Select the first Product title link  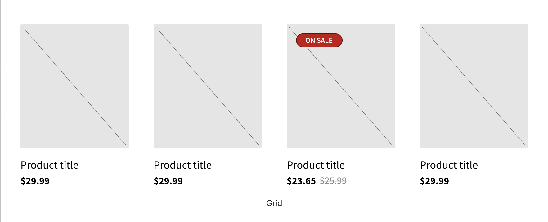click(x=49, y=165)
